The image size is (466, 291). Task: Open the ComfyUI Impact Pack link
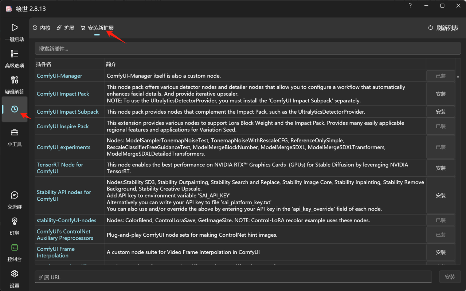click(63, 94)
